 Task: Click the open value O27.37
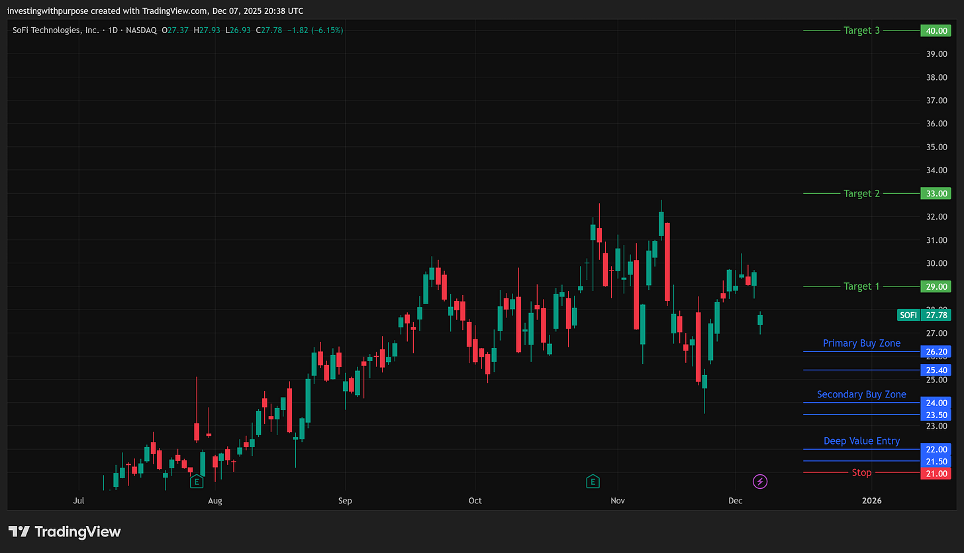click(175, 30)
